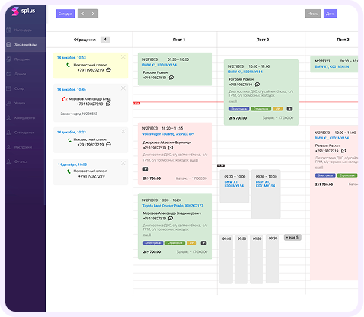Open the Toyota Land Cruiser Prado link
Image resolution: width=364 pixels, height=317 pixels.
(x=173, y=206)
